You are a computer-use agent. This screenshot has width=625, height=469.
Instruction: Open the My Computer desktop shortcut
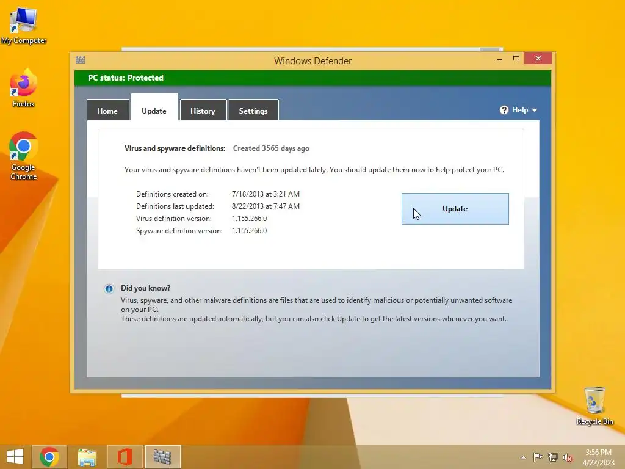coord(24,26)
